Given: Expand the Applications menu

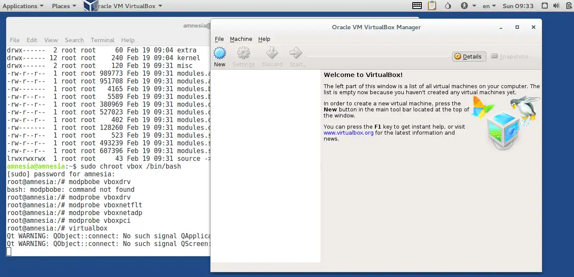Looking at the screenshot, I should 23,6.
